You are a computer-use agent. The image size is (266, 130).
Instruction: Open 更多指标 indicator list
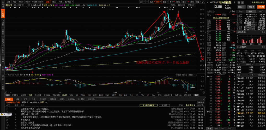(188, 95)
